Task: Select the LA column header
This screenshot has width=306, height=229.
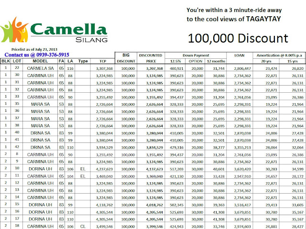Action: 70,61
